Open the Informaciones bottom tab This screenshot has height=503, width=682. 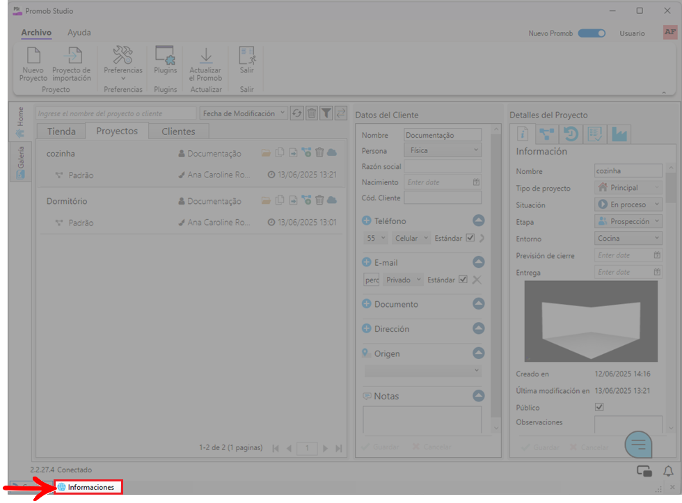tap(88, 487)
